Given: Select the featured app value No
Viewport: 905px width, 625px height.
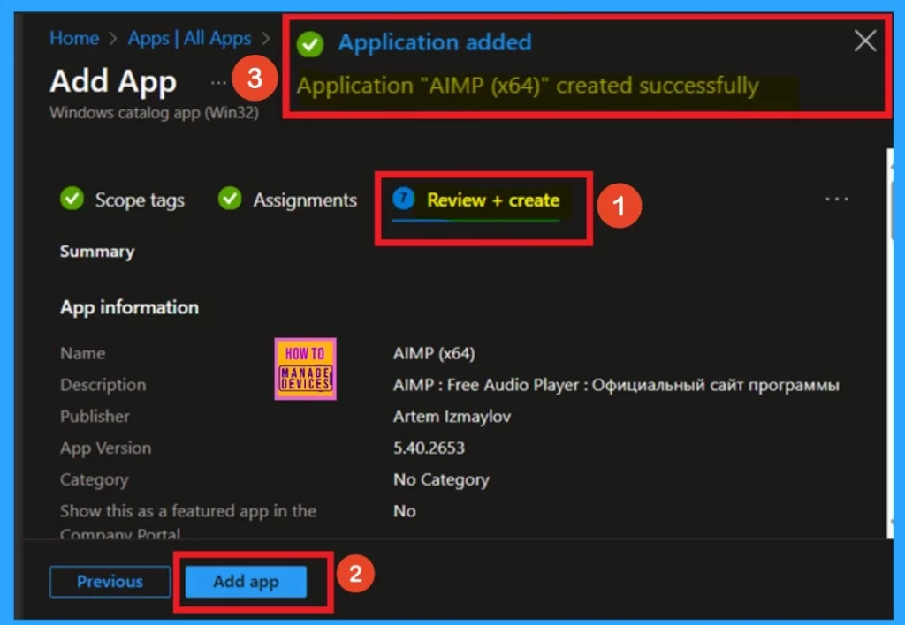Looking at the screenshot, I should tap(405, 511).
